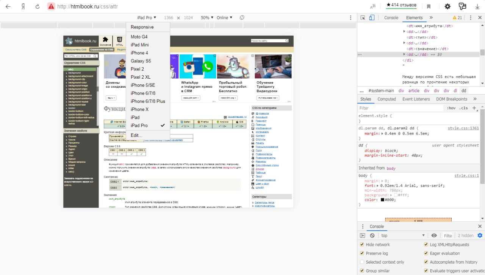The width and height of the screenshot is (485, 275).
Task: Expand the dd node under тип
Action: click(404, 43)
